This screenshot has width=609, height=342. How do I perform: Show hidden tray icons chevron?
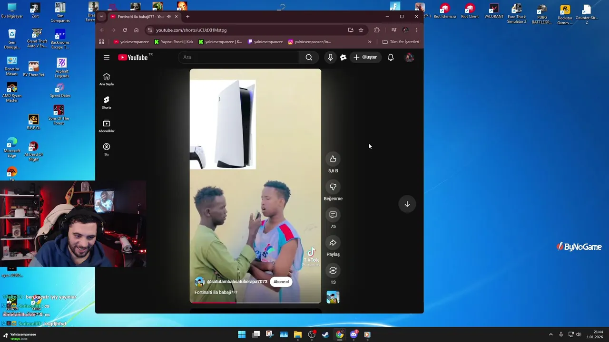pos(551,334)
